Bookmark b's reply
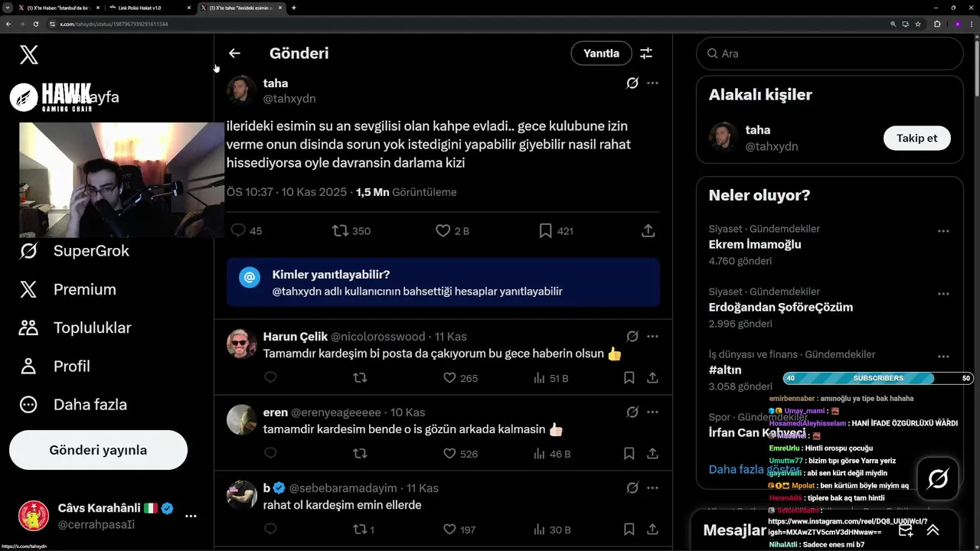This screenshot has height=551, width=980. pyautogui.click(x=629, y=529)
